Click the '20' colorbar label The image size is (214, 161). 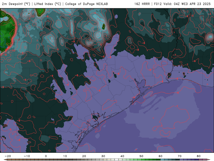84,156
